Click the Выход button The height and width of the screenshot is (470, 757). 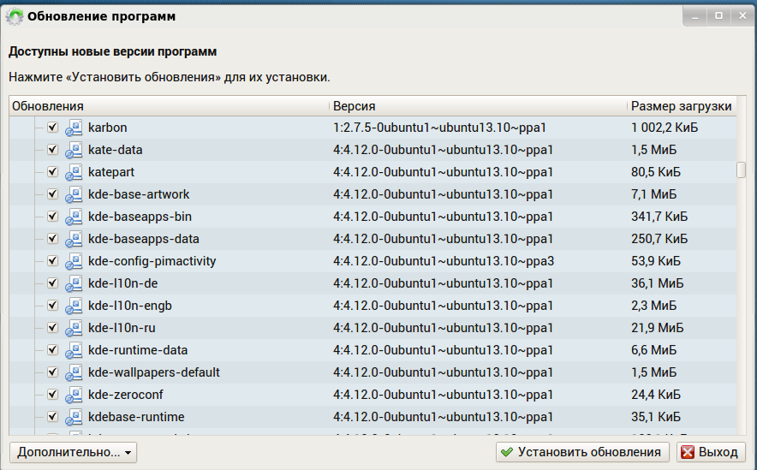pyautogui.click(x=708, y=452)
